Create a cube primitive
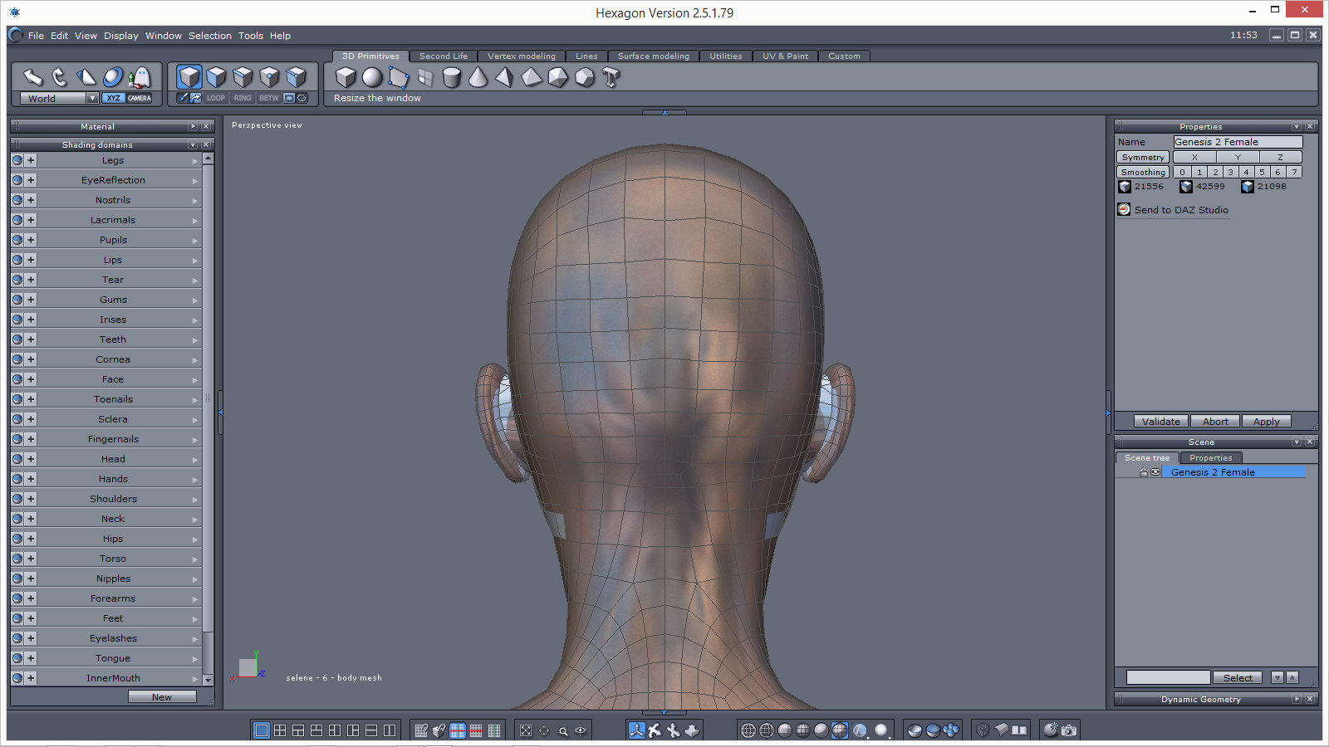Viewport: 1329px width, 747px height. tap(346, 77)
